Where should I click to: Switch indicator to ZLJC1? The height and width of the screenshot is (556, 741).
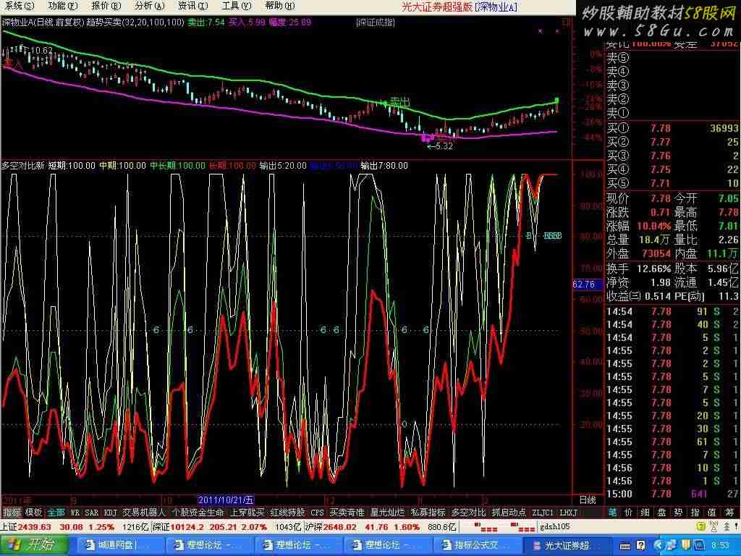[543, 512]
